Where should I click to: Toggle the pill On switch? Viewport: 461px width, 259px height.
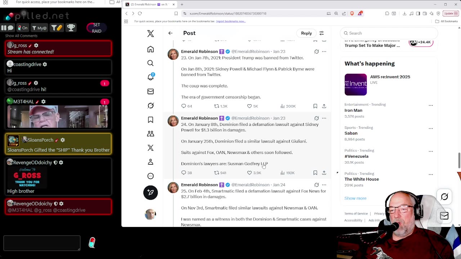pyautogui.click(x=22, y=28)
